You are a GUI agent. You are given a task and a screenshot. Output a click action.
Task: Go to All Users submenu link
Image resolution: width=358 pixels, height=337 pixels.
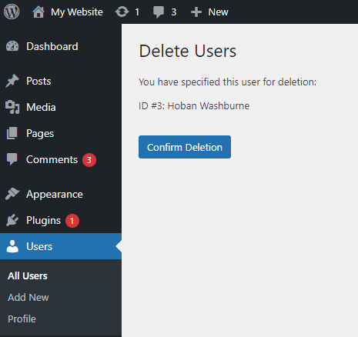28,276
